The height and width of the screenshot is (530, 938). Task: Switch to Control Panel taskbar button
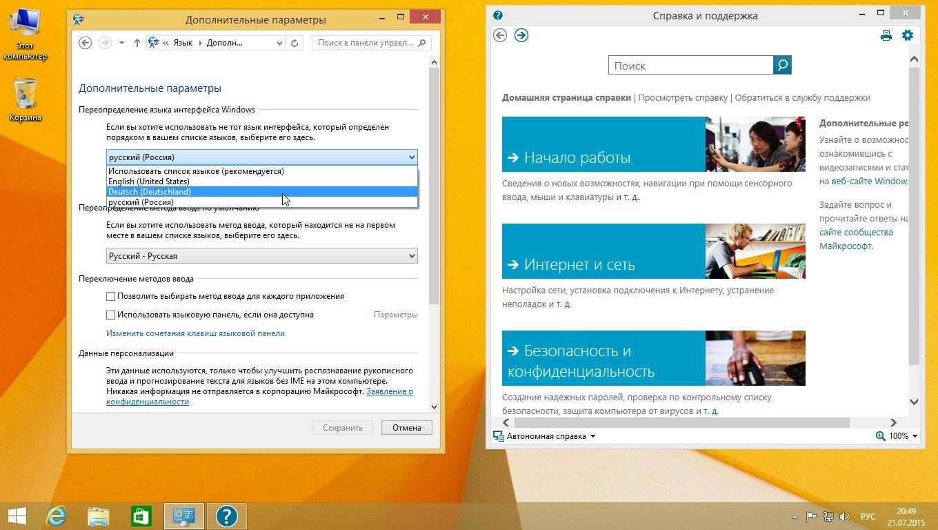(x=183, y=516)
